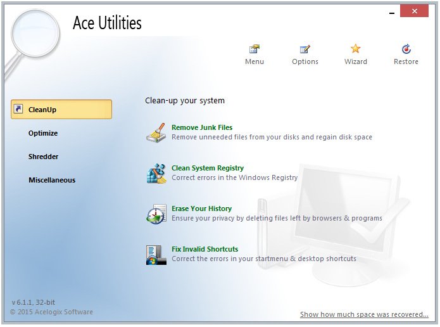Click the Fix Invalid Shortcuts icon
The height and width of the screenshot is (327, 440).
(156, 255)
